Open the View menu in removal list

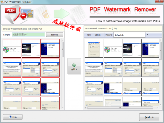tap(89, 35)
